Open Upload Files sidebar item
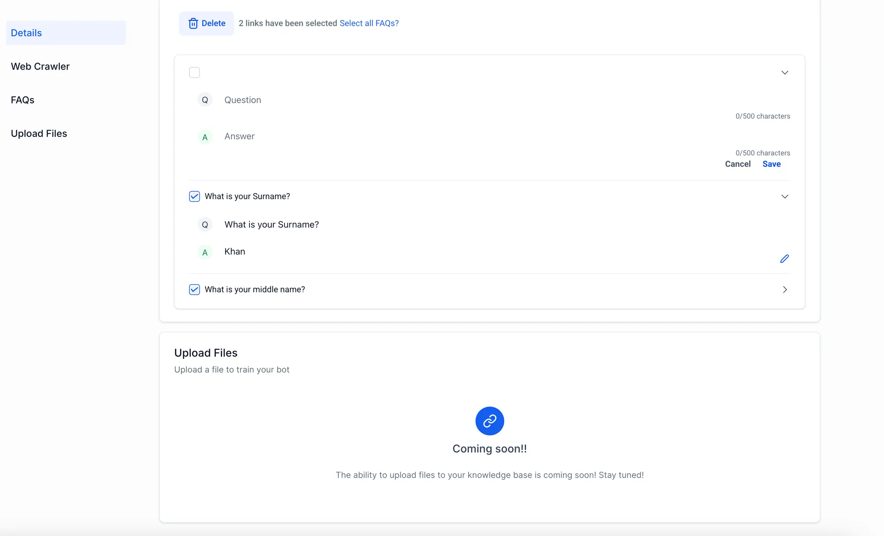 click(39, 133)
